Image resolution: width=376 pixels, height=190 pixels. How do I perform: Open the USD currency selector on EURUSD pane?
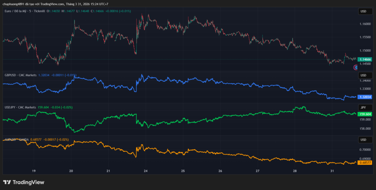point(363,11)
